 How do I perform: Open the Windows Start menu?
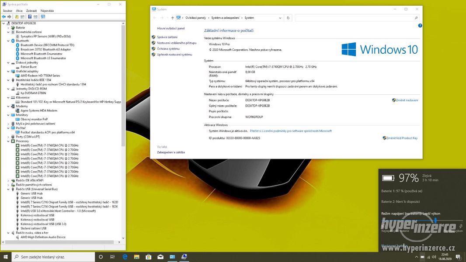pyautogui.click(x=5, y=257)
